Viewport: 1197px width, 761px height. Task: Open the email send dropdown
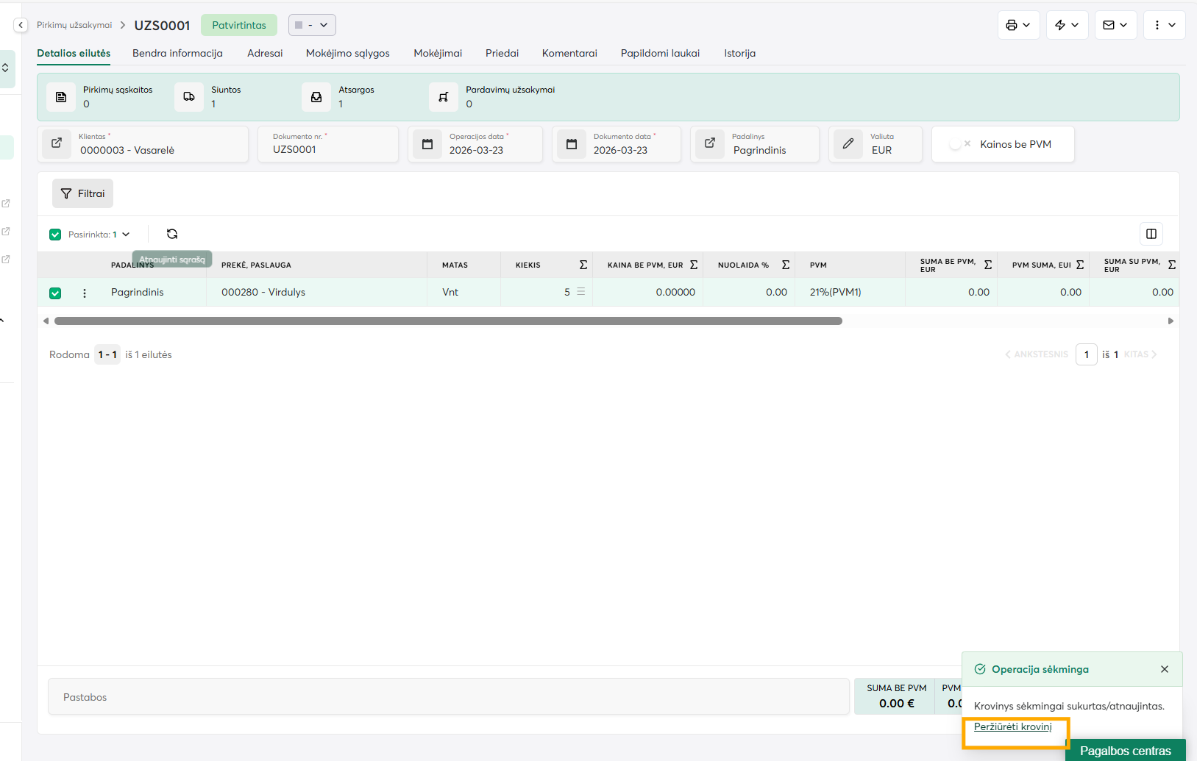[1115, 25]
